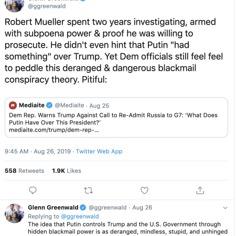Viewport: 236px width, 236px height.
Task: Open the @ggreenwald handle at the top
Action: pyautogui.click(x=47, y=6)
